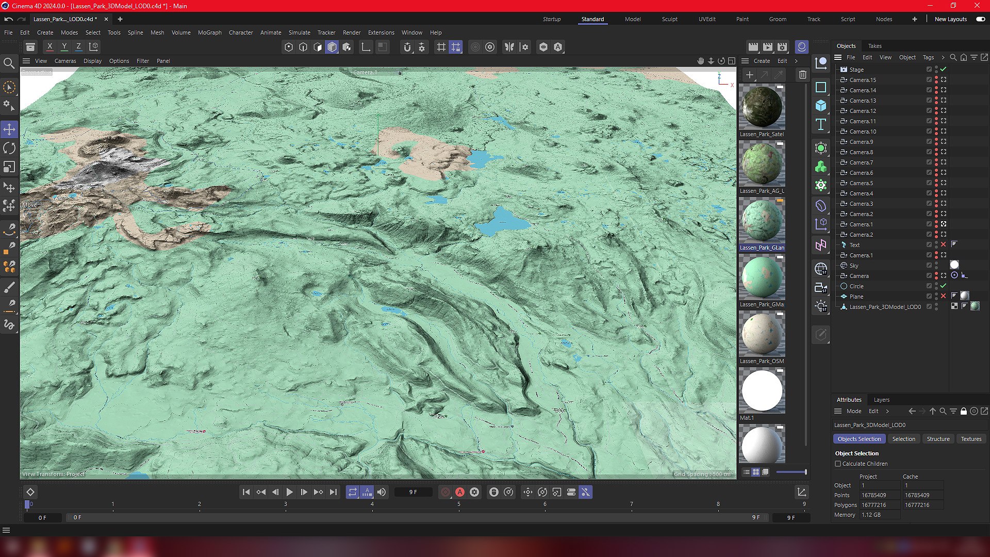Lock the Attributes manager element

(963, 411)
